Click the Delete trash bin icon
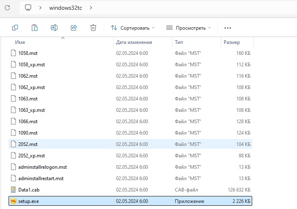 (x=93, y=28)
